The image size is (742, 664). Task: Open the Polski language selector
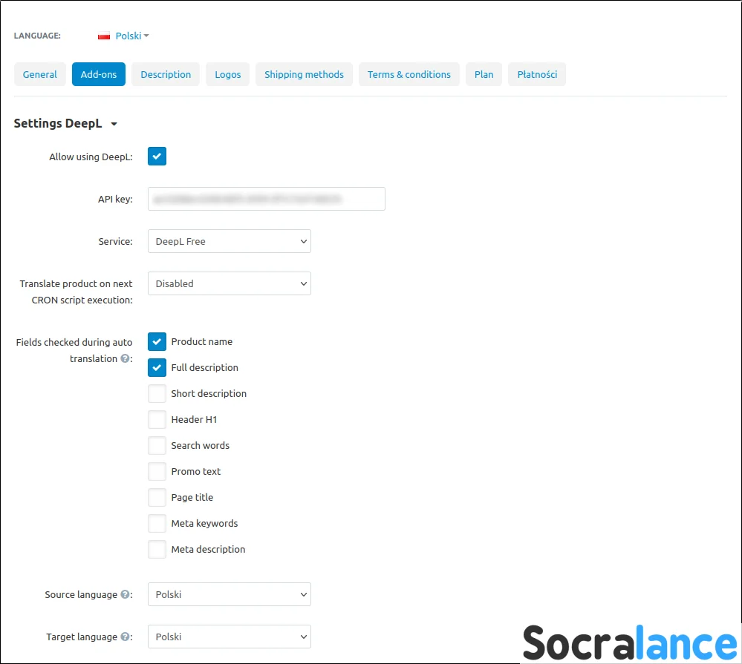pyautogui.click(x=132, y=36)
